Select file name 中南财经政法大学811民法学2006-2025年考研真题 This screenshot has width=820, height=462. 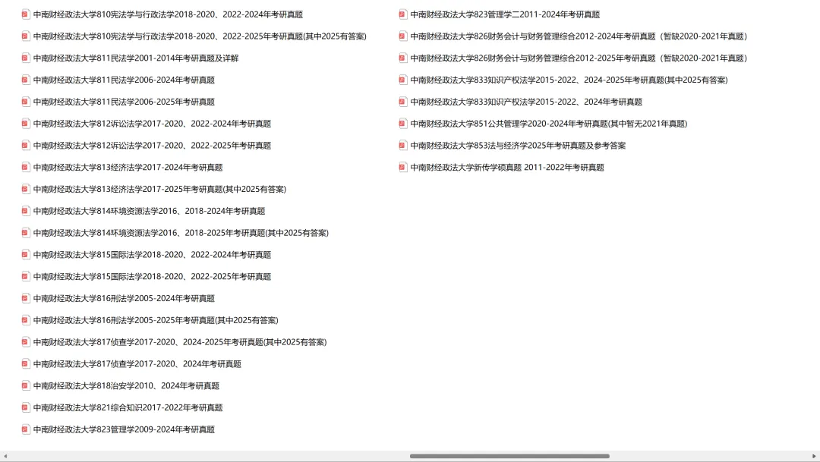(124, 102)
